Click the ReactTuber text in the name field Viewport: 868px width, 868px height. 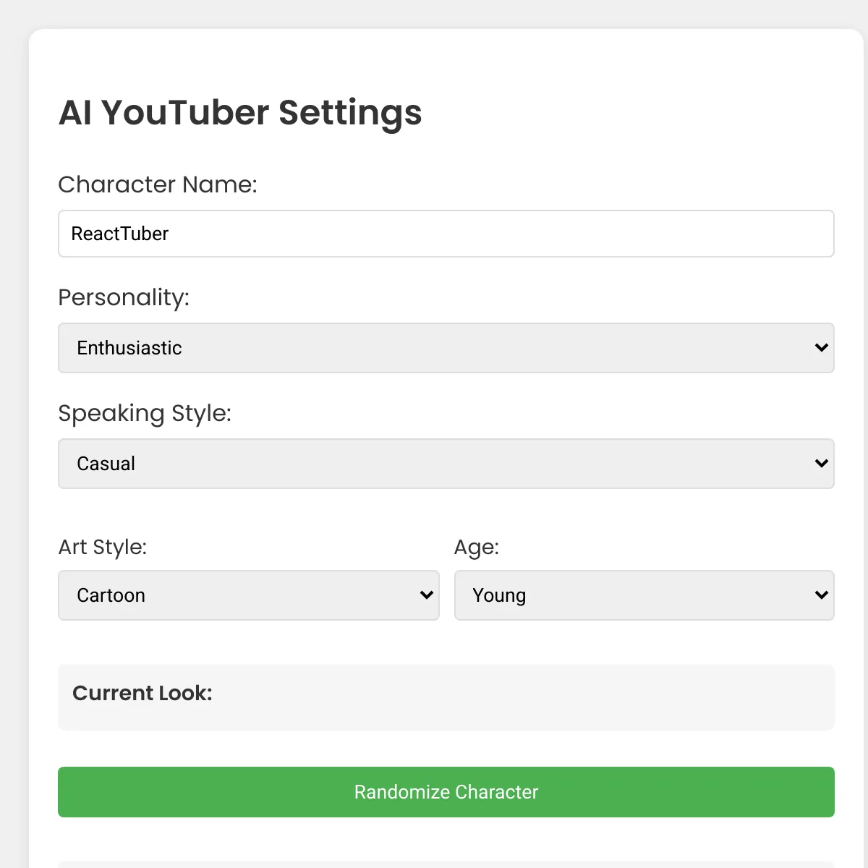coord(120,234)
